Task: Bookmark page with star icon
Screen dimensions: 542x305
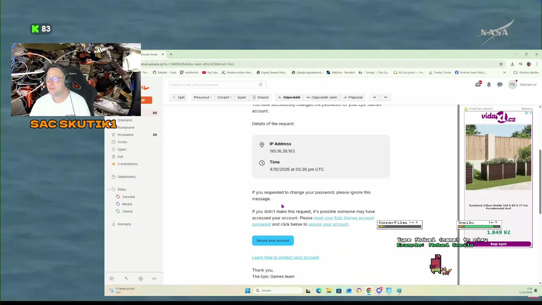Action: tap(501, 64)
